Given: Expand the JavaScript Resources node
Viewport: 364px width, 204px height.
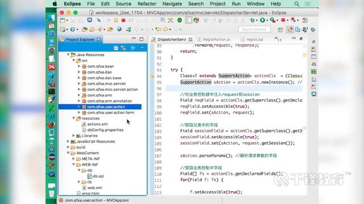Looking at the screenshot, I should coord(68,141).
